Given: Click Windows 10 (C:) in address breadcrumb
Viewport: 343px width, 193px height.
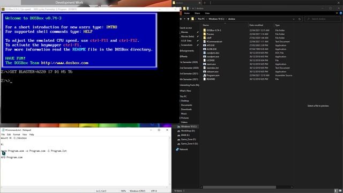Looking at the screenshot, I should [x=216, y=19].
